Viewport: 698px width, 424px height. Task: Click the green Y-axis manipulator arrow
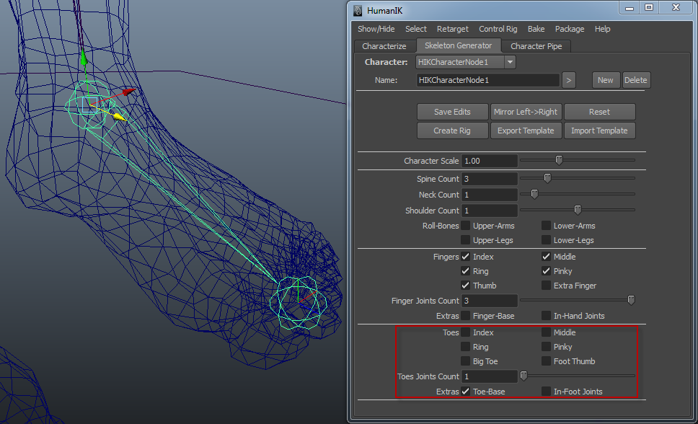coord(84,59)
